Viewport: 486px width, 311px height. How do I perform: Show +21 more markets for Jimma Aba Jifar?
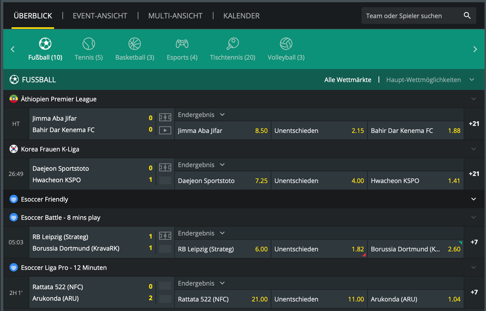point(474,124)
